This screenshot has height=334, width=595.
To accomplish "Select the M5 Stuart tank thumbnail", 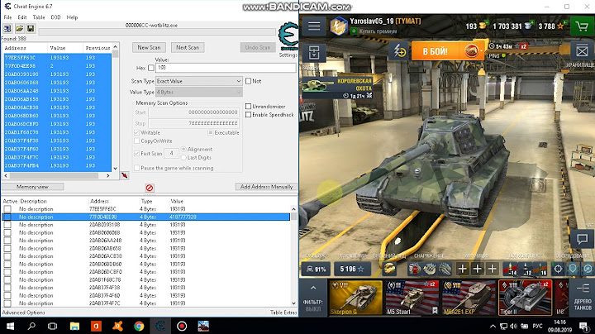I will (412, 298).
